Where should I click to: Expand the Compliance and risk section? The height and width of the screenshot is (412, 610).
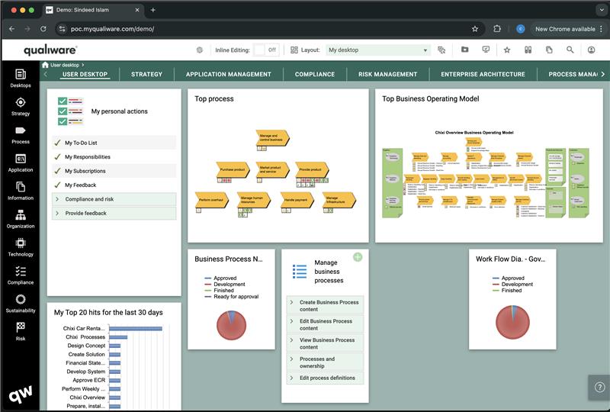click(x=89, y=199)
